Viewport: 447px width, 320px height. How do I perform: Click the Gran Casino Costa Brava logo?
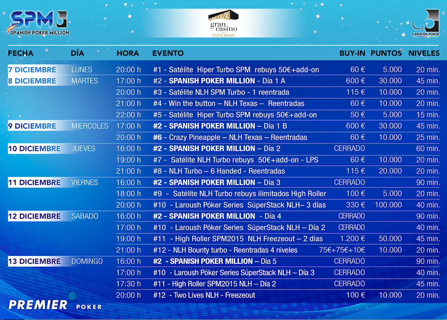click(223, 23)
